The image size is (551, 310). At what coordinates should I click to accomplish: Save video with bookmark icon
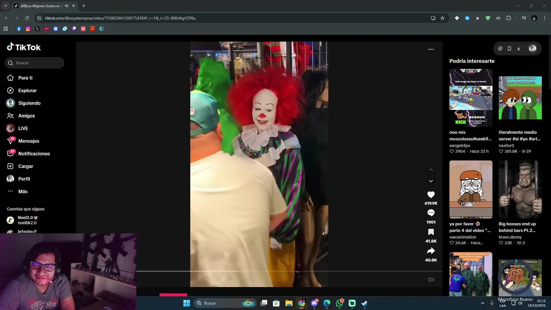431,232
